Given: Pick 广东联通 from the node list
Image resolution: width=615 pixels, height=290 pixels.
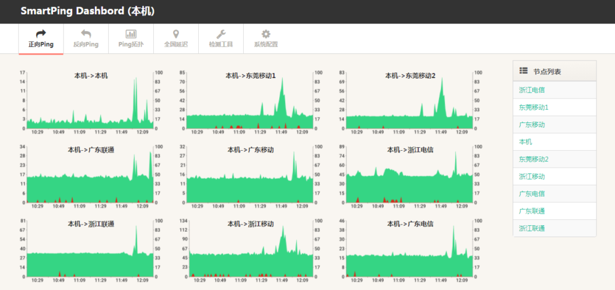Looking at the screenshot, I should [532, 211].
